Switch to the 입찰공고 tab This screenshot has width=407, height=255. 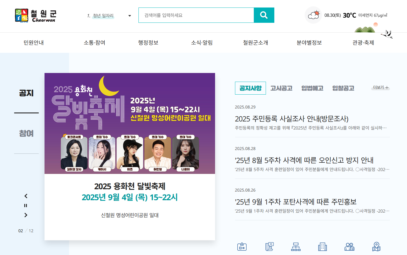click(343, 88)
